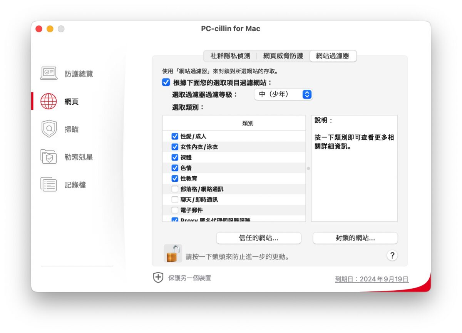The height and width of the screenshot is (333, 462).
Task: Click the 說明： description heading
Action: (323, 120)
